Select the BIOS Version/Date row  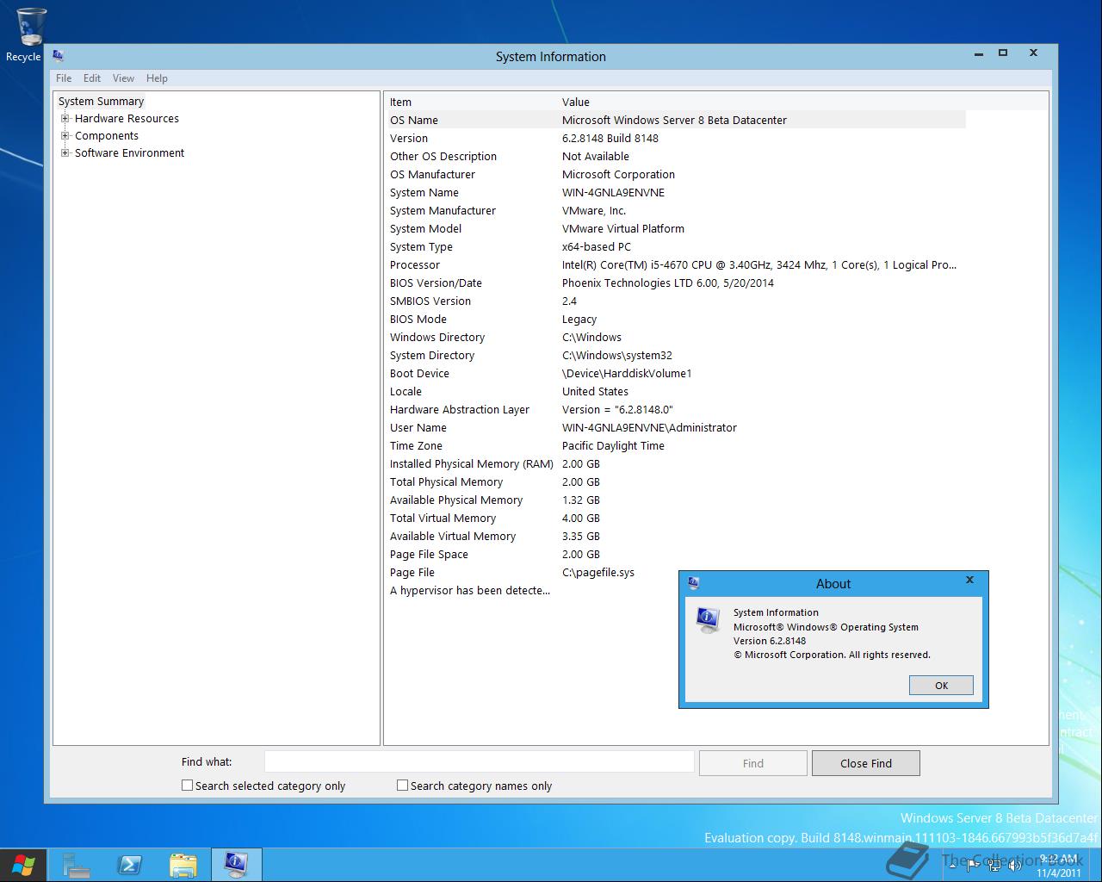pyautogui.click(x=676, y=283)
